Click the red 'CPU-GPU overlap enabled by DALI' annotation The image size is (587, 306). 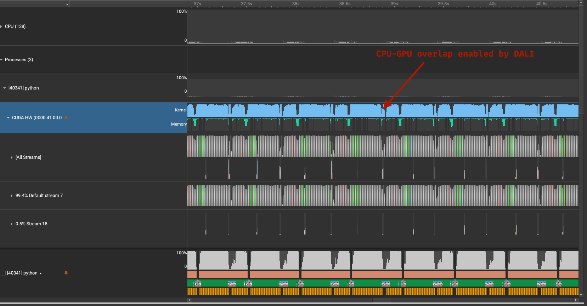point(455,54)
